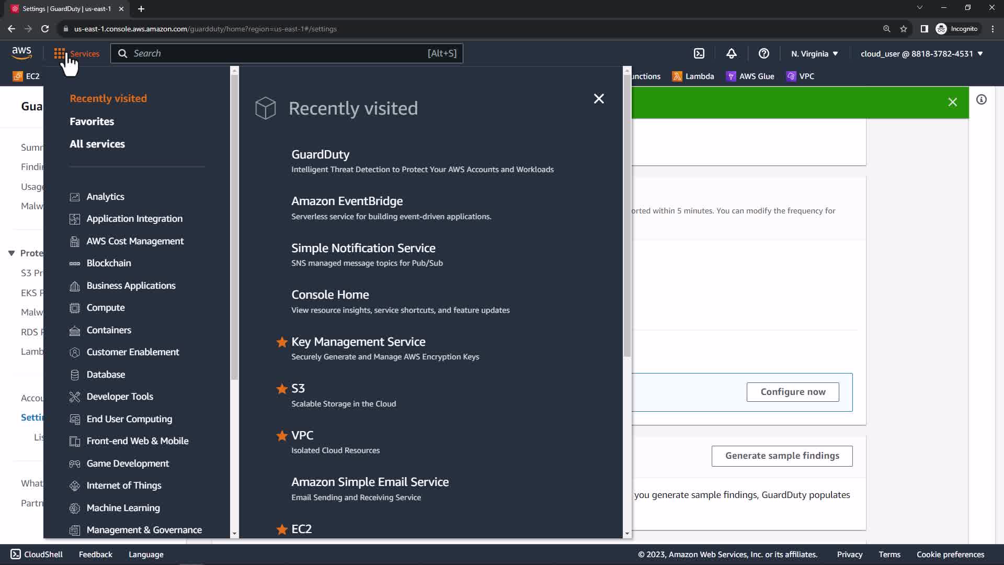Click the AWS logo home icon

pyautogui.click(x=22, y=53)
